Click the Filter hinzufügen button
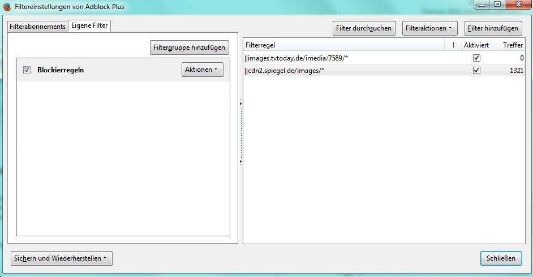This screenshot has width=533, height=277. pyautogui.click(x=493, y=28)
